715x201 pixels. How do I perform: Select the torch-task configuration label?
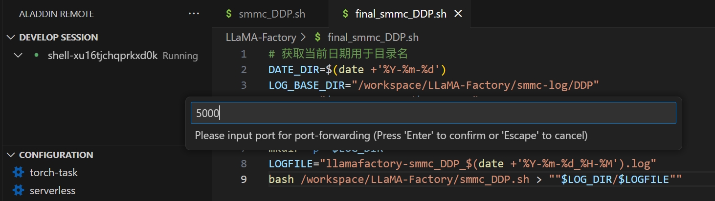coord(54,172)
